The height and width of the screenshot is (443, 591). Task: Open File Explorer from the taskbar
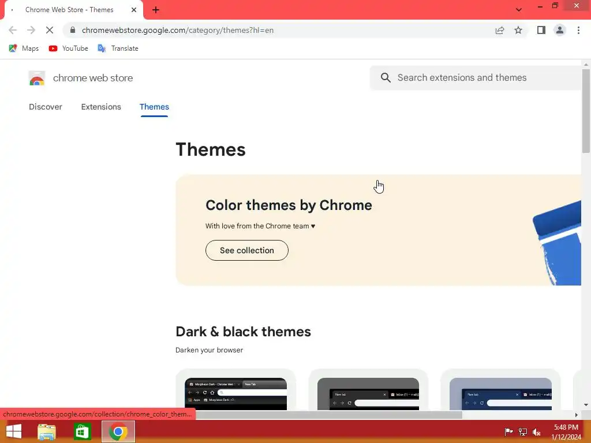(x=47, y=431)
